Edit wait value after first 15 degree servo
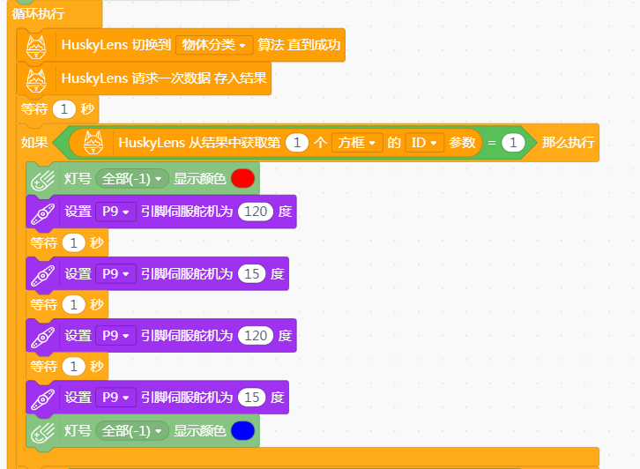Screen dimensions: 640x469 click(73, 305)
